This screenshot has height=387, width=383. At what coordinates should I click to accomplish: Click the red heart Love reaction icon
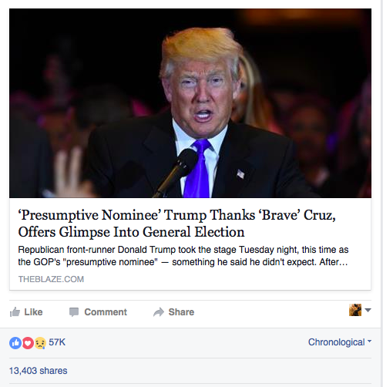pos(28,343)
